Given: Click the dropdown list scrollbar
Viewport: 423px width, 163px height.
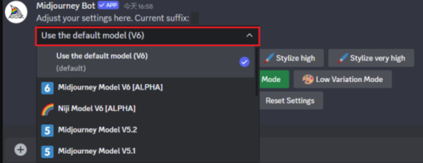Looking at the screenshot, I should (x=257, y=71).
